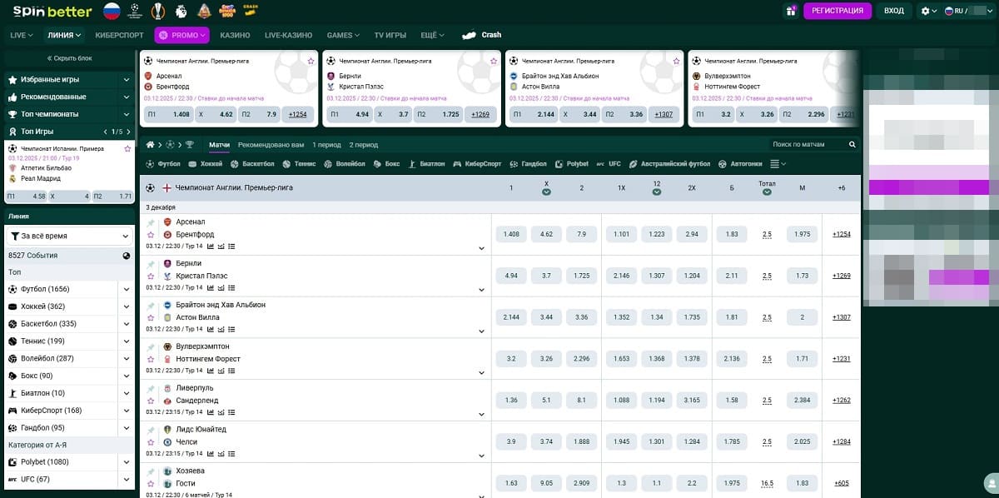Click the Spin better logo
Viewport: 999px width, 498px height.
coord(52,11)
